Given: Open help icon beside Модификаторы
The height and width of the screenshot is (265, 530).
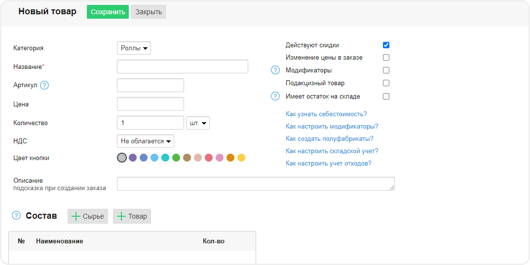Looking at the screenshot, I should [x=275, y=70].
